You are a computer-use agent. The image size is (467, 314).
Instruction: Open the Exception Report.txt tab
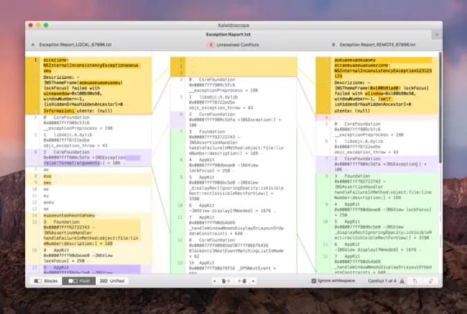pos(228,35)
